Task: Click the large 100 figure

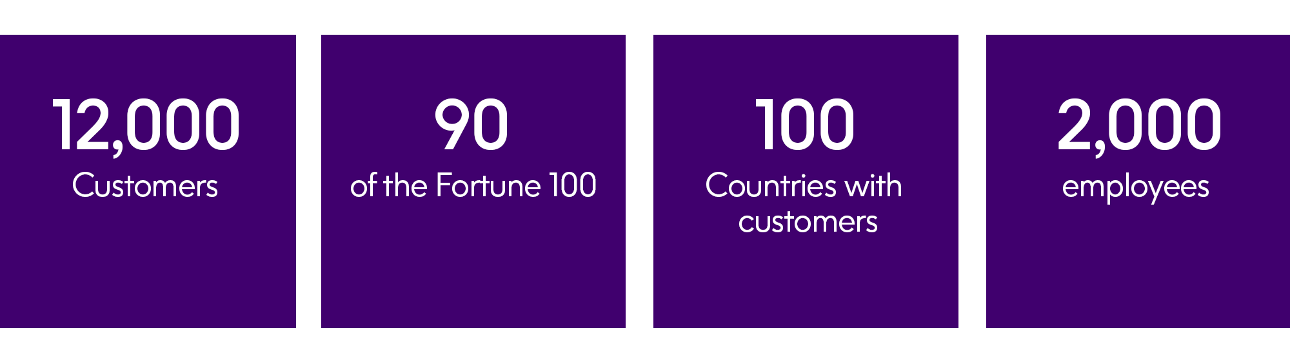Action: (805, 124)
